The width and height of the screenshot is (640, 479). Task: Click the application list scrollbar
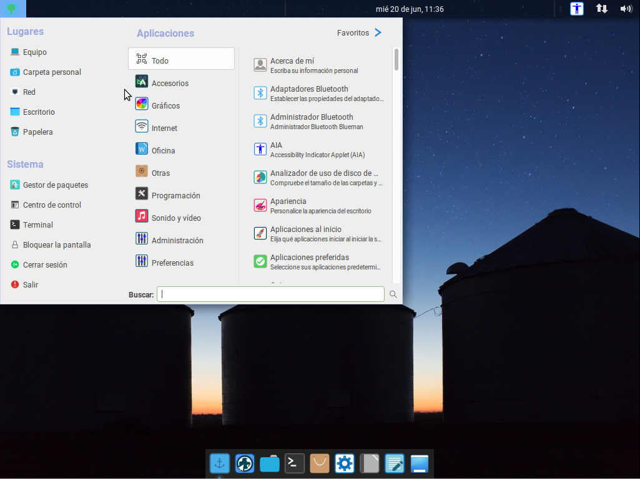[396, 59]
